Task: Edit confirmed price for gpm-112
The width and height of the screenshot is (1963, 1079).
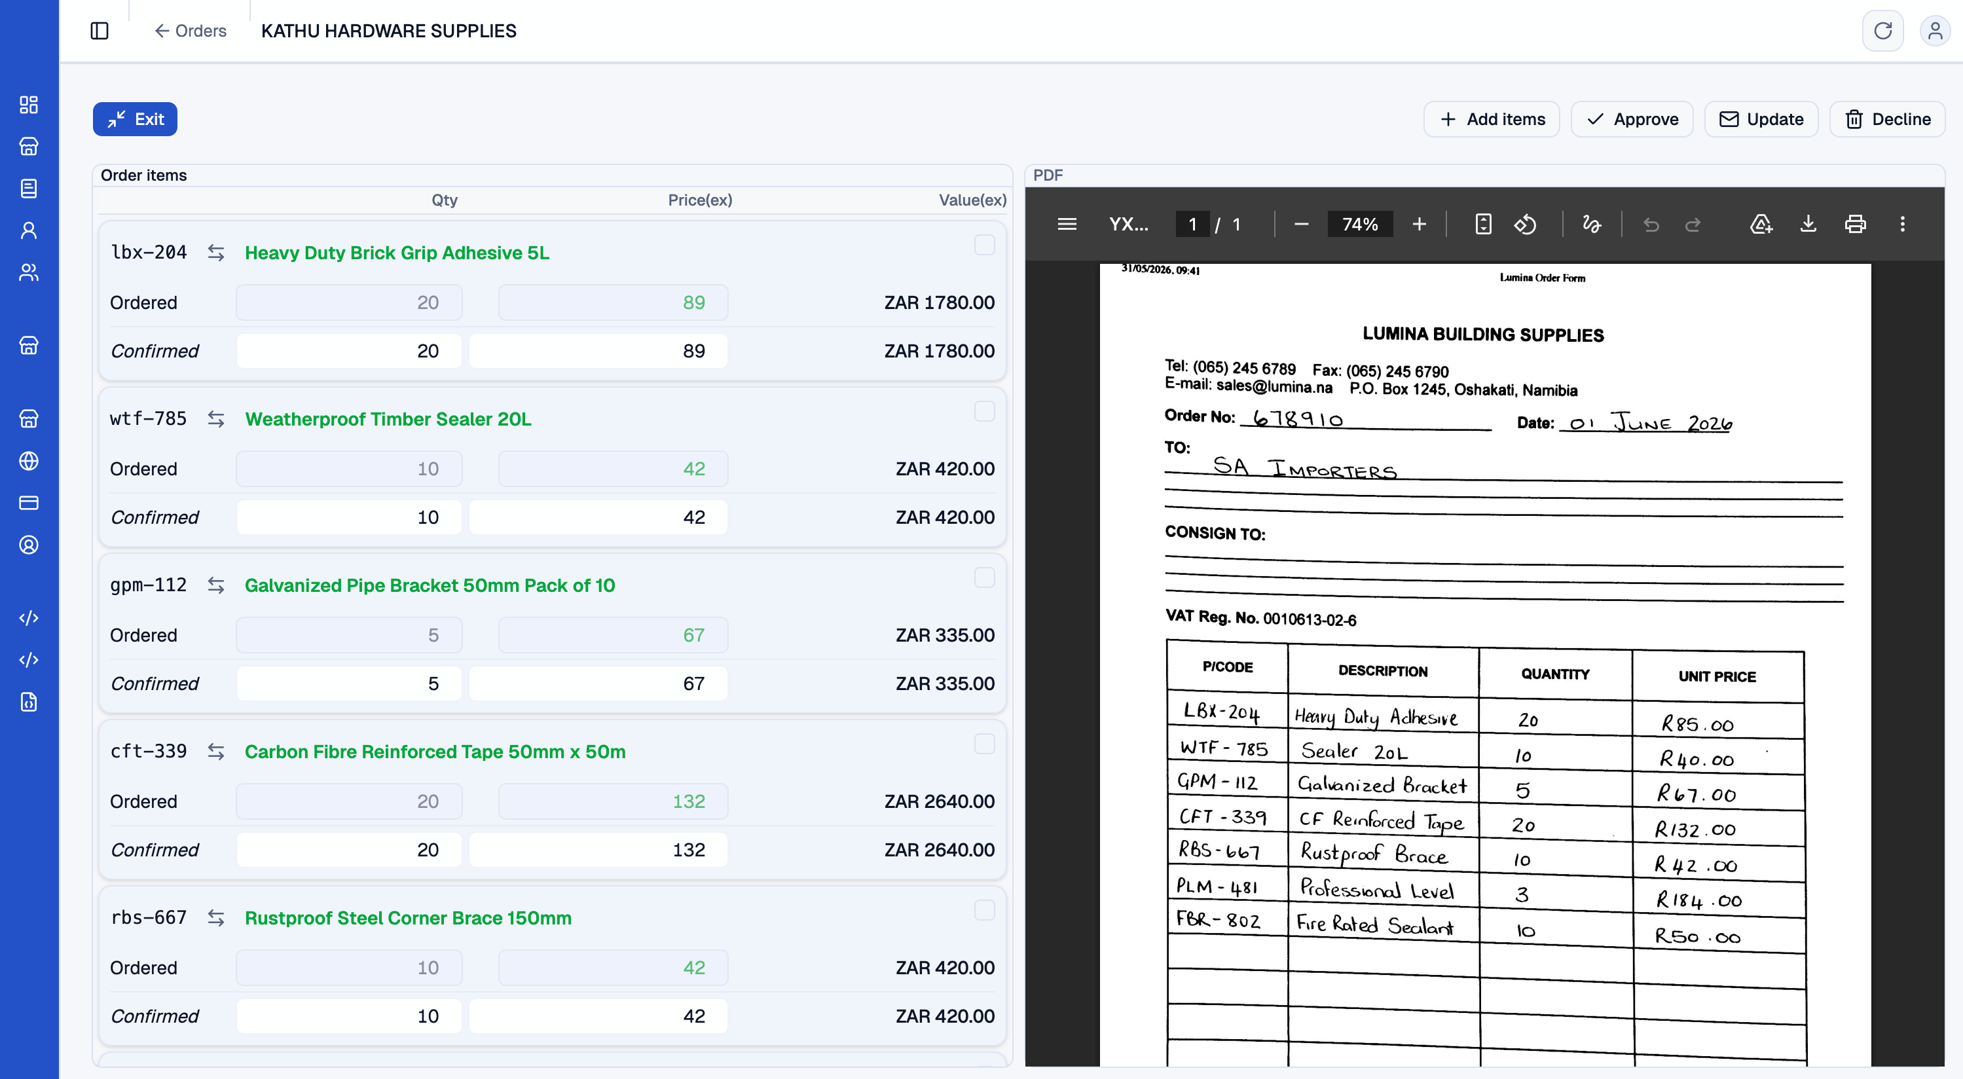Action: pyautogui.click(x=598, y=683)
